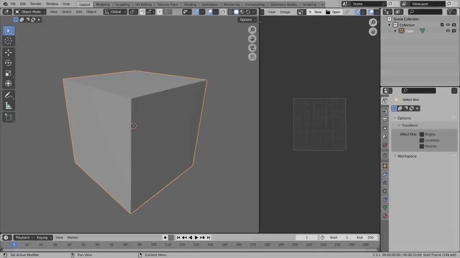Click the image editor zoom magnifier icon
The width and height of the screenshot is (460, 258).
coord(373,23)
